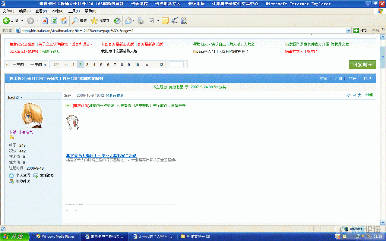This screenshot has height=241, width=386.
Task: Open the 查看(V) menu
Action: pos(41,11)
